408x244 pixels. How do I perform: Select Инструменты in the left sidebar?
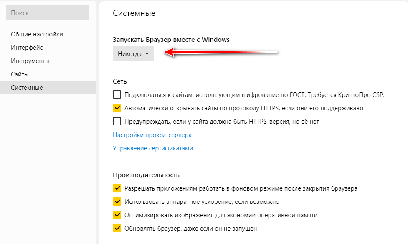[30, 61]
